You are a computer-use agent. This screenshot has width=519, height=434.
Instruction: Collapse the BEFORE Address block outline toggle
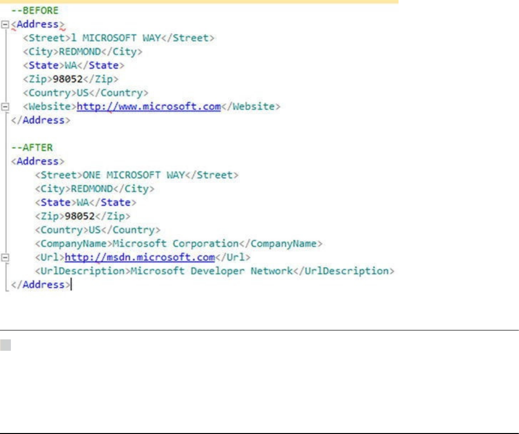coord(5,24)
